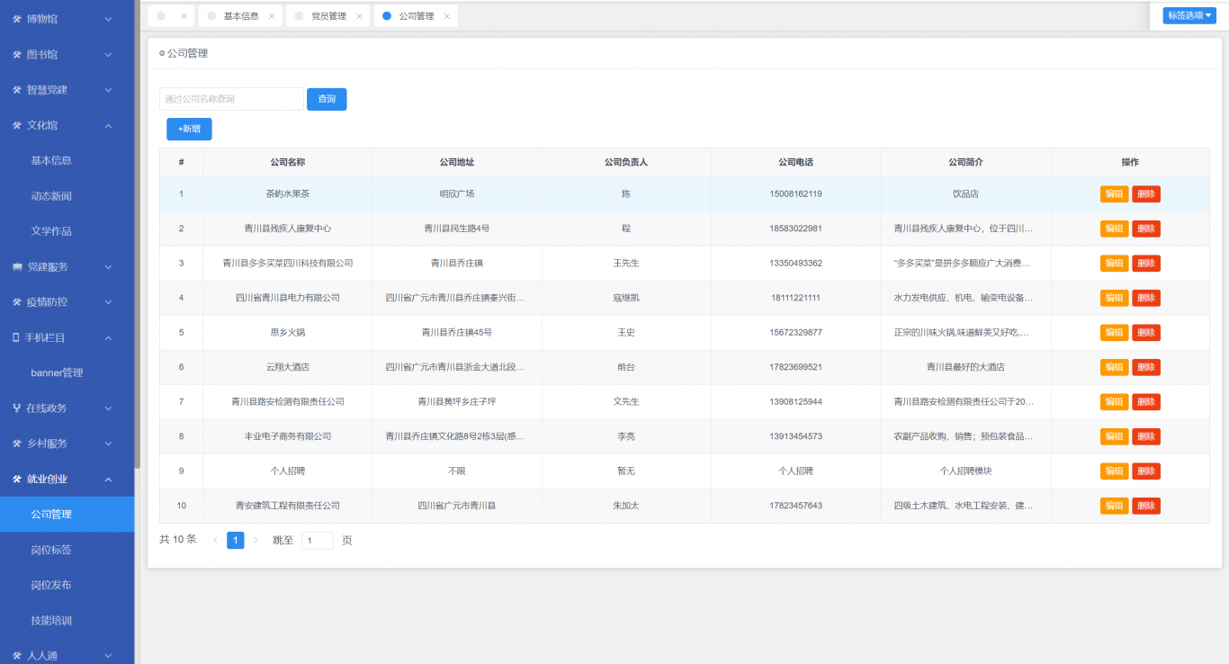Edit the 思乡火锅 row
Image resolution: width=1229 pixels, height=664 pixels.
(1114, 333)
